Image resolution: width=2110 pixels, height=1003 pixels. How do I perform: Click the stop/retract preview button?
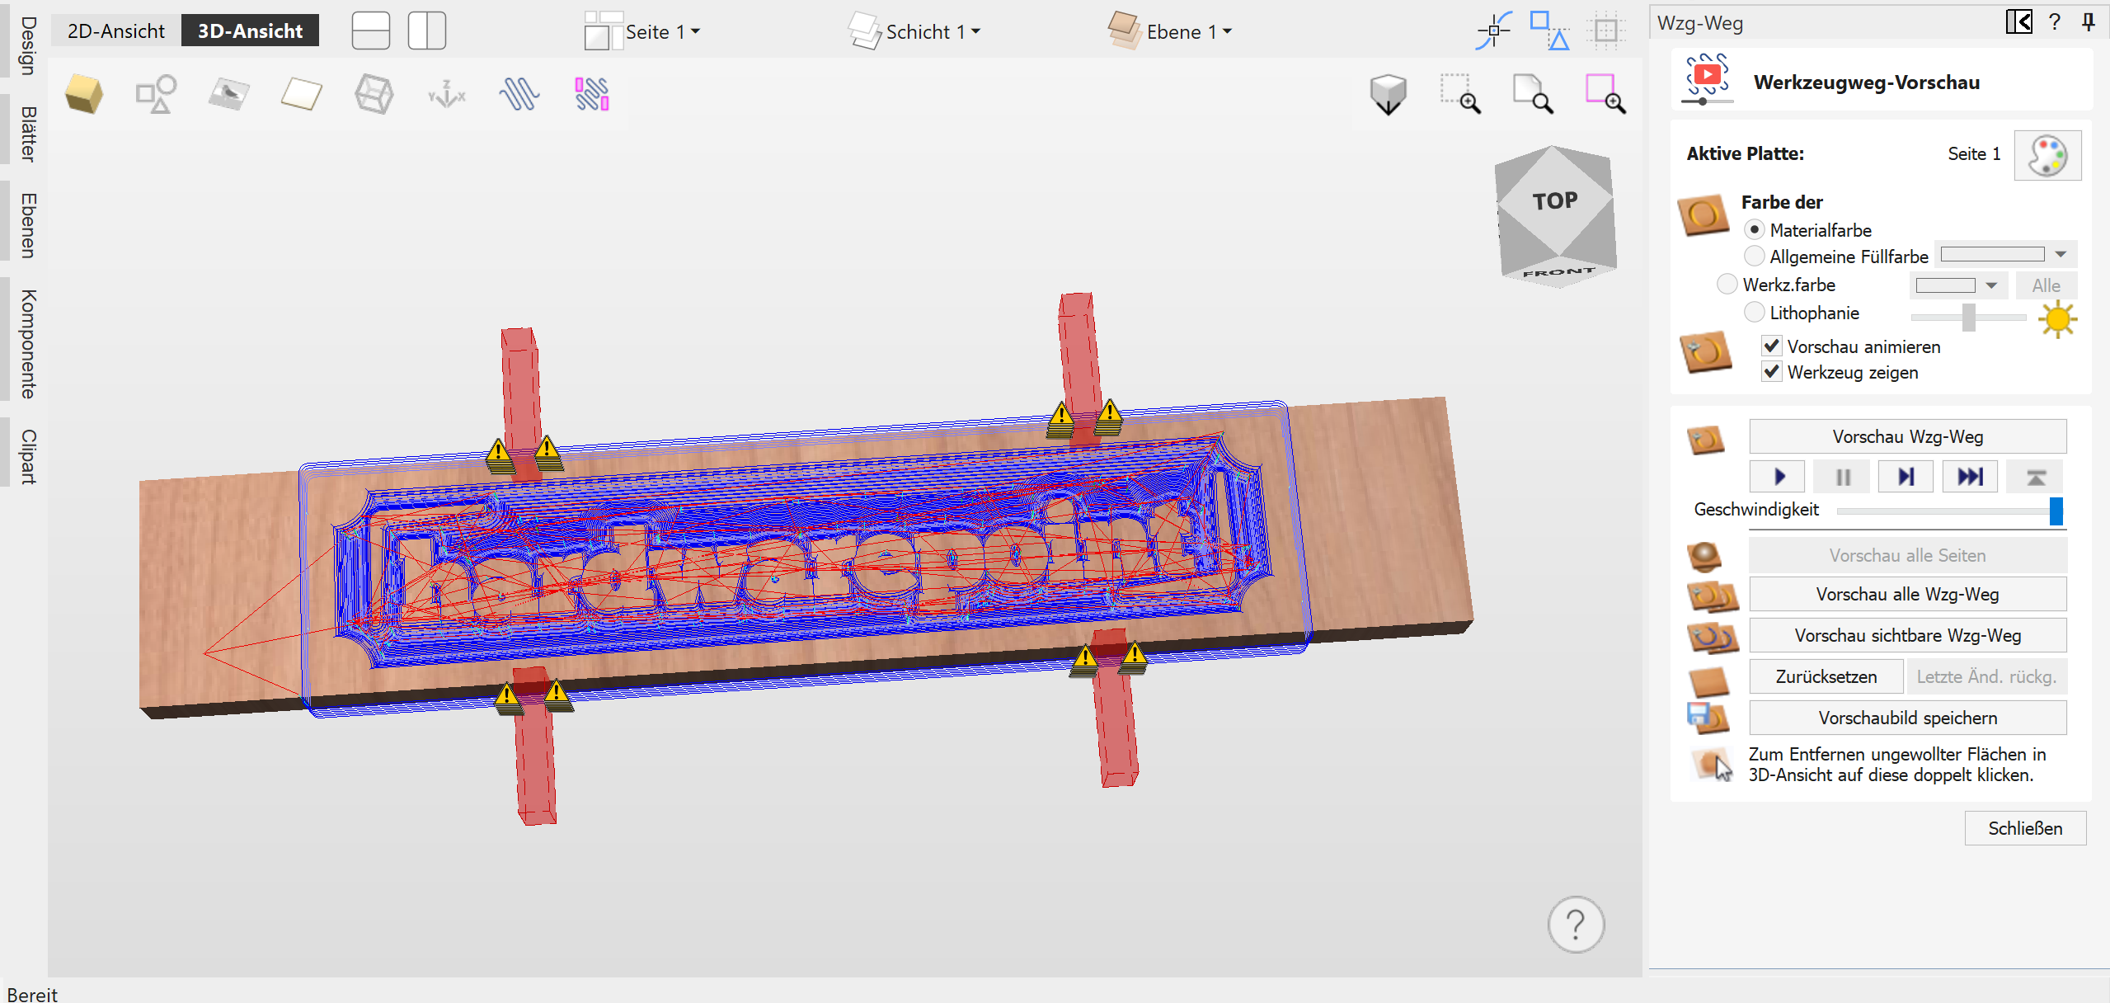(2035, 476)
